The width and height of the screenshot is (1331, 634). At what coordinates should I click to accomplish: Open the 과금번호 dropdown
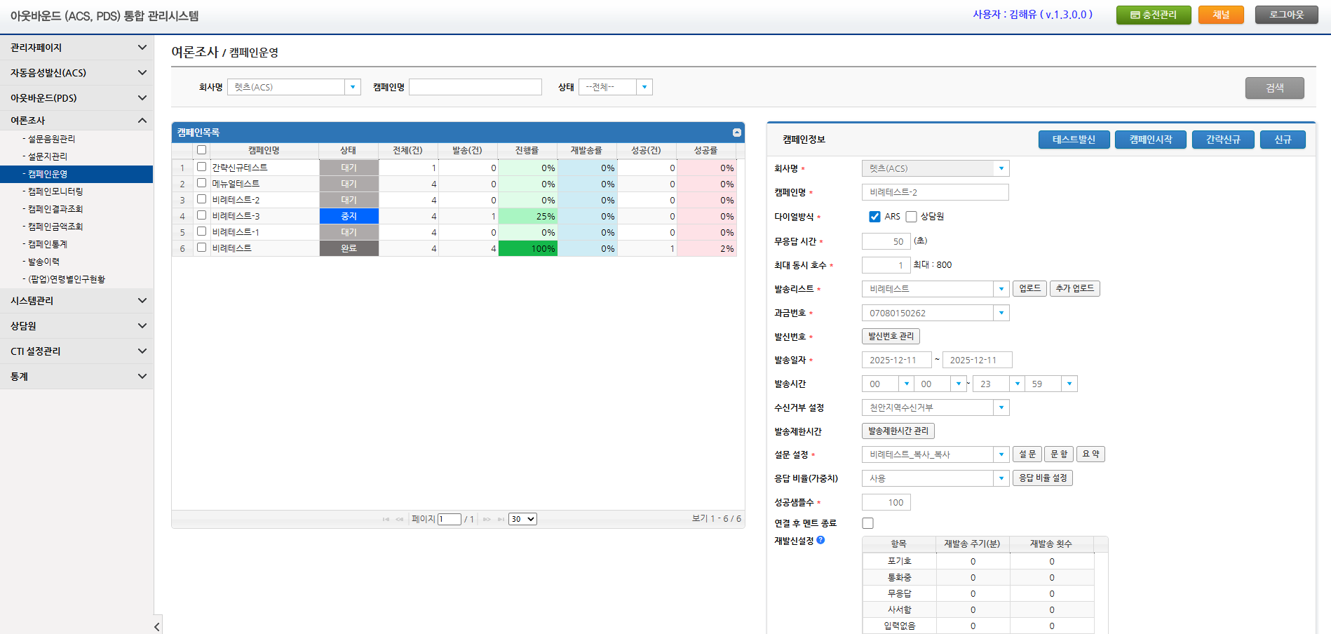point(1001,313)
